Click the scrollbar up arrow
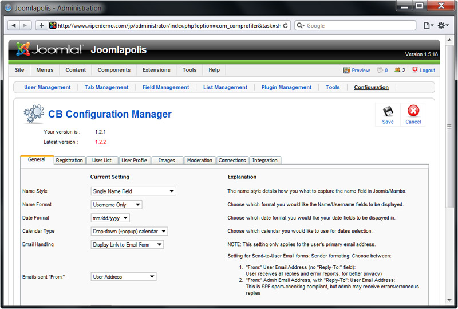Viewport: 458px width, 309px height. point(449,40)
